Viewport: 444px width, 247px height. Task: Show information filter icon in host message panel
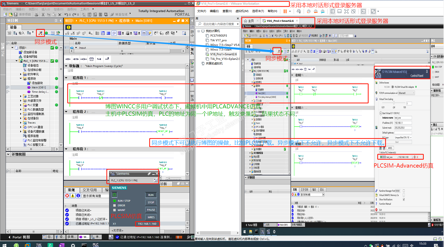pos(78,196)
